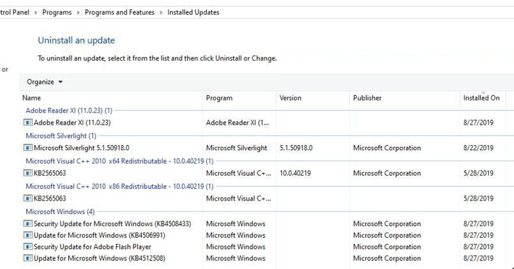The image size is (514, 269).
Task: Select Security Update for Microsoft Windows (KB4508433)
Action: pos(112,224)
